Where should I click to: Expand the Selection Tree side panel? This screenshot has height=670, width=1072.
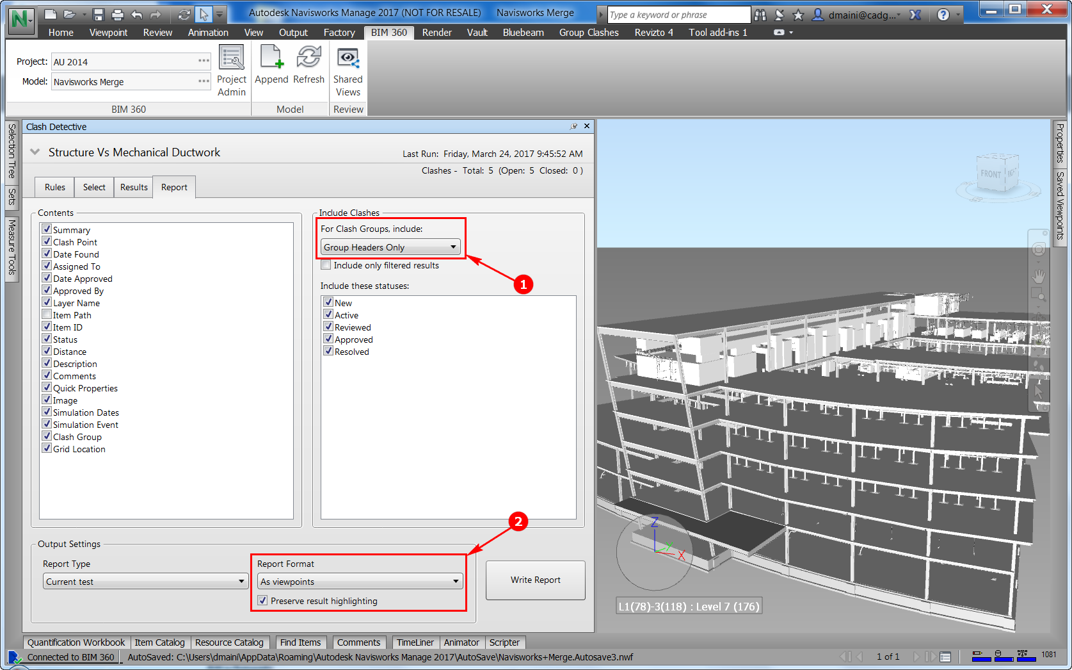(x=12, y=151)
